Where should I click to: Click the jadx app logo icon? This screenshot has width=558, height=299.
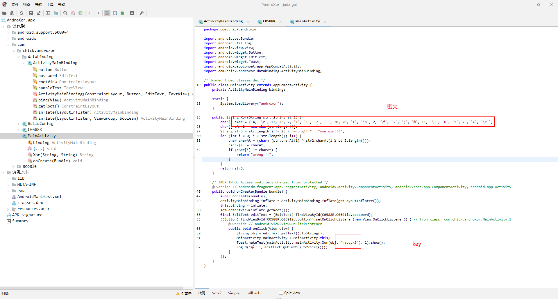tap(5, 4)
